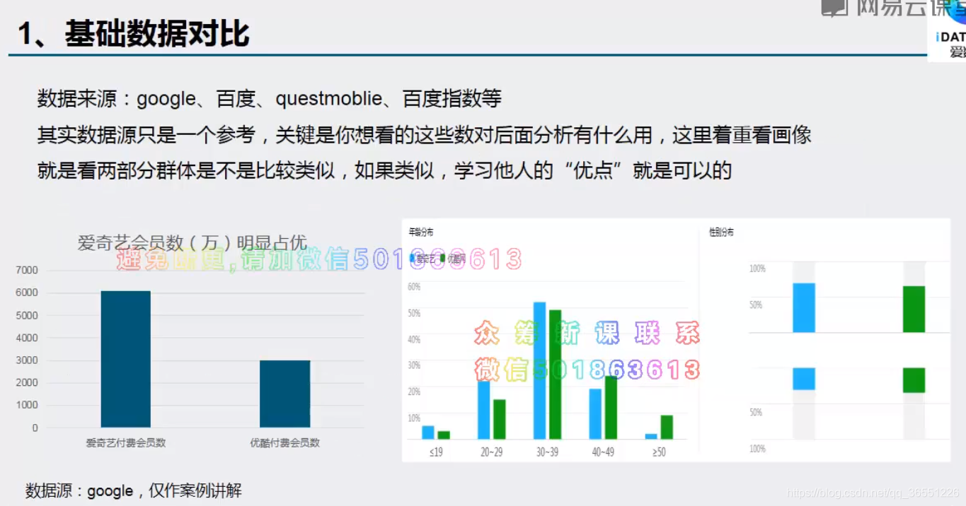Screen dimensions: 966x506
Task: Click the 20~29 age group label
Action: click(492, 452)
